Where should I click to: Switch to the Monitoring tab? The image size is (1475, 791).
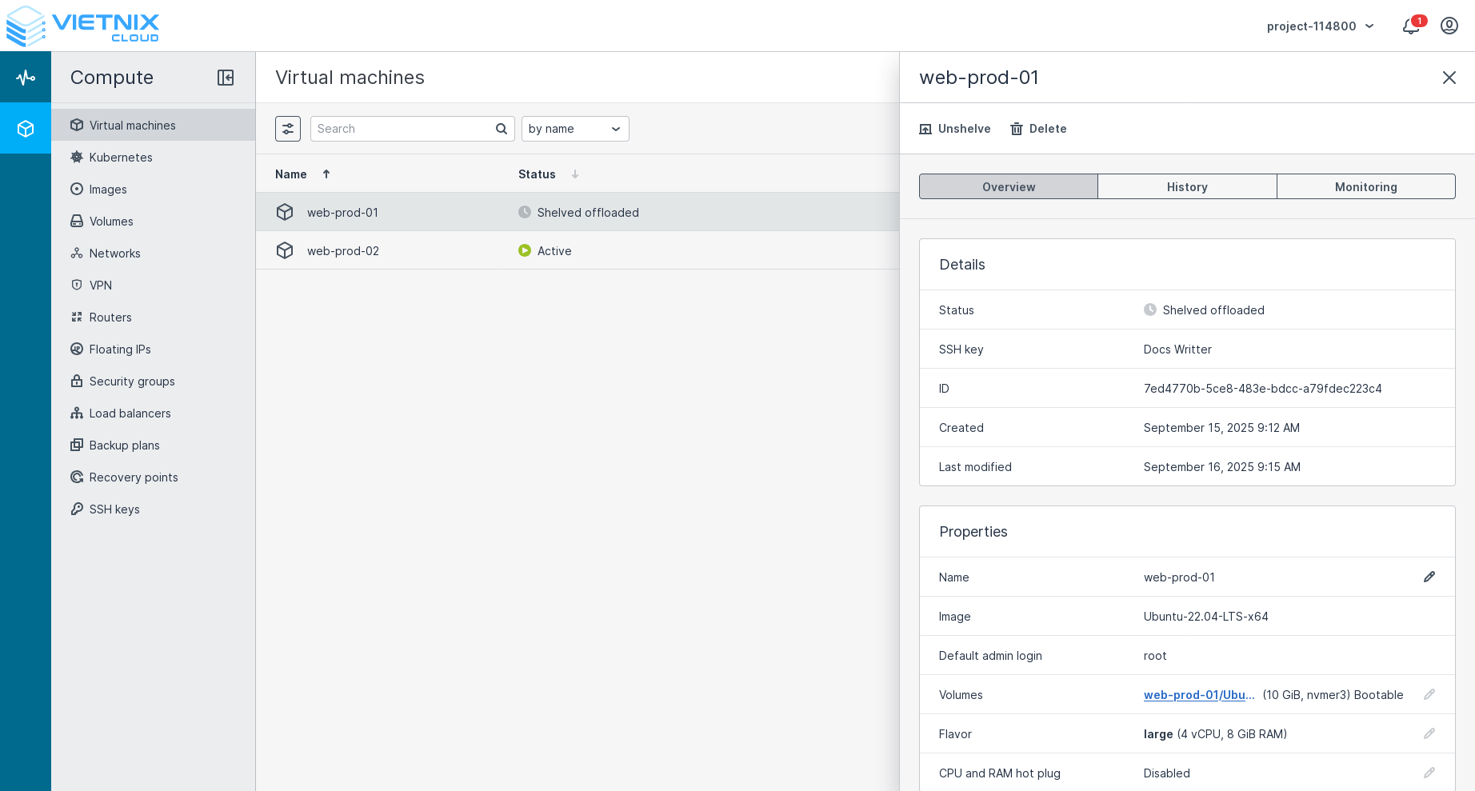[x=1365, y=186]
